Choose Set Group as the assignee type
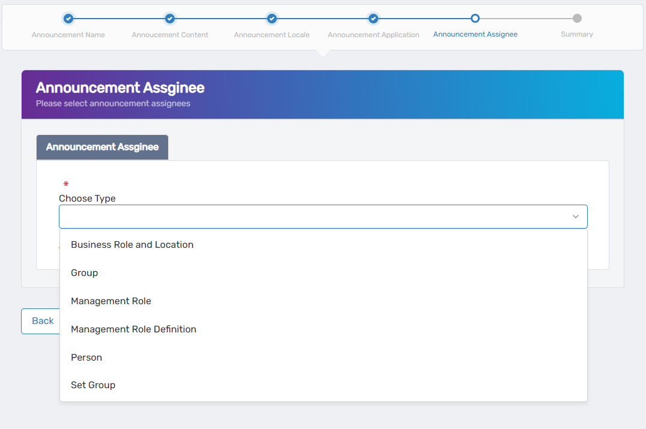This screenshot has width=646, height=429. (x=93, y=385)
